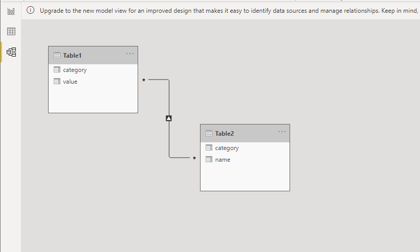Screen dimensions: 420x252
Task: Switch to the Report view icon
Action: [x=11, y=11]
